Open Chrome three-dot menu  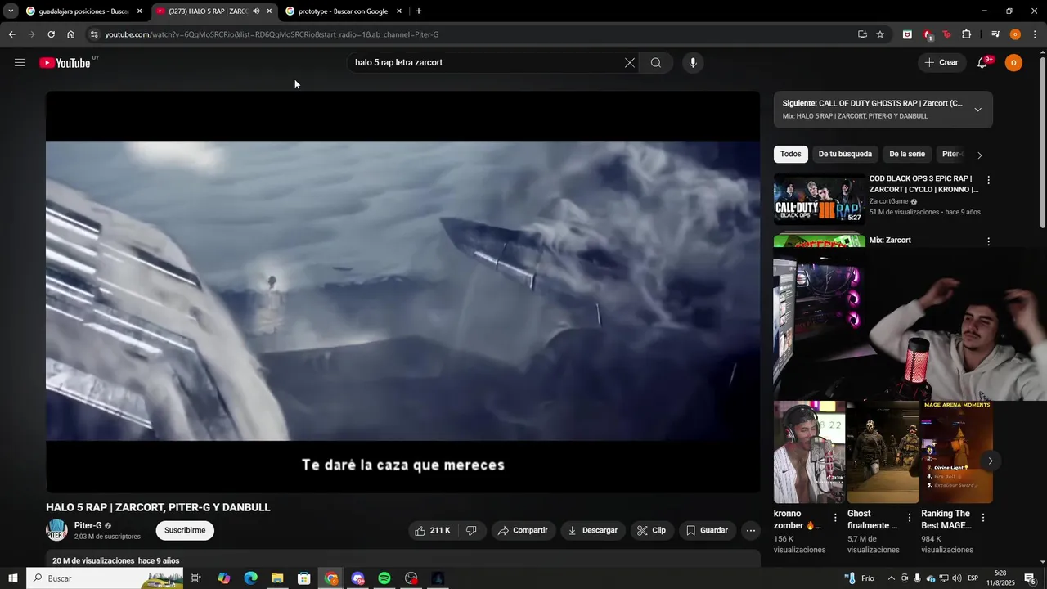click(x=1035, y=34)
